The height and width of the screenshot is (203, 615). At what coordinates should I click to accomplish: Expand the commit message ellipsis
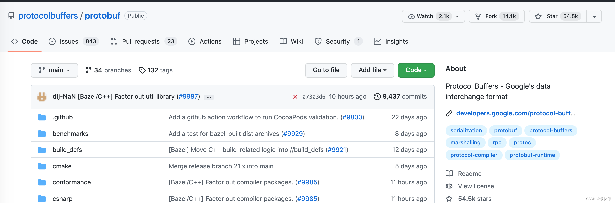pos(209,97)
